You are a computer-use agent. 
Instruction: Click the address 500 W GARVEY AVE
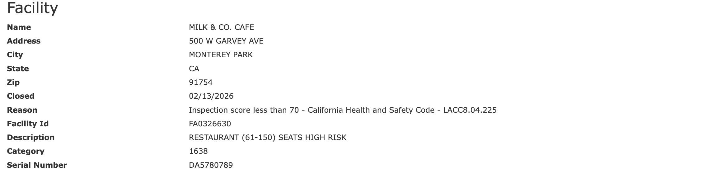tap(226, 41)
